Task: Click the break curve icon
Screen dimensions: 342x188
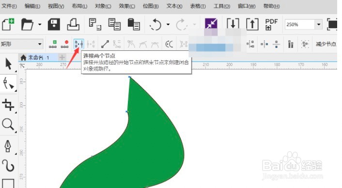Action: [91, 44]
